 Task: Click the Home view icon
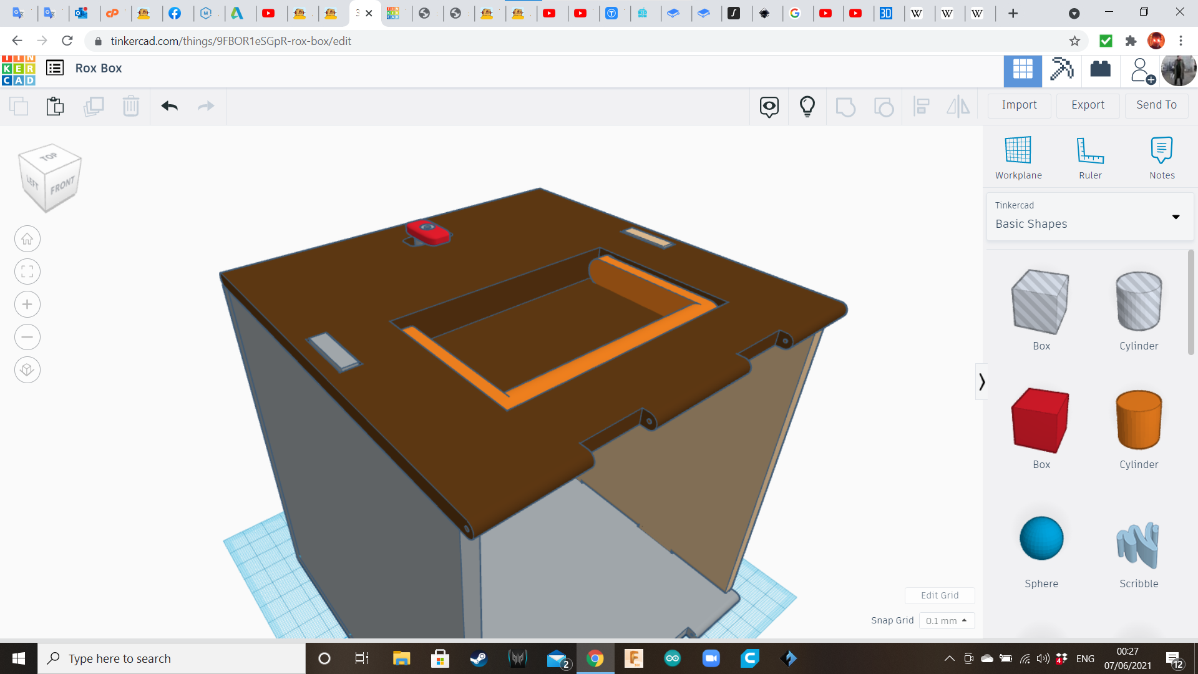[27, 239]
